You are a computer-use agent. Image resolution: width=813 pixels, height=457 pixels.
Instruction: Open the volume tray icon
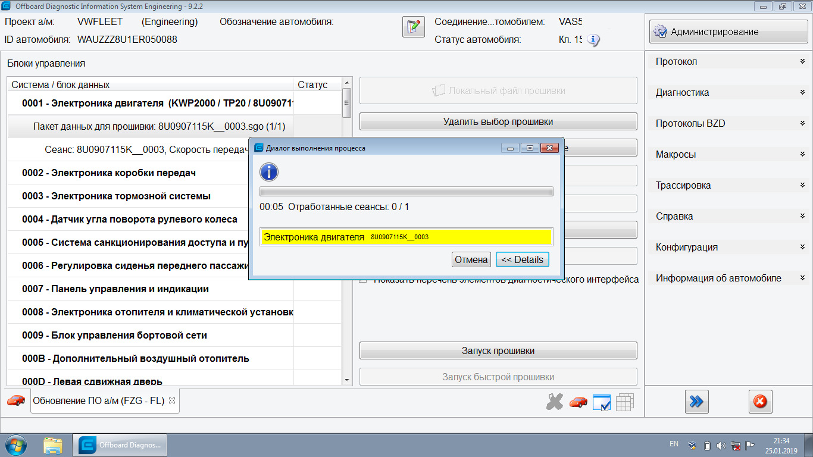point(721,445)
